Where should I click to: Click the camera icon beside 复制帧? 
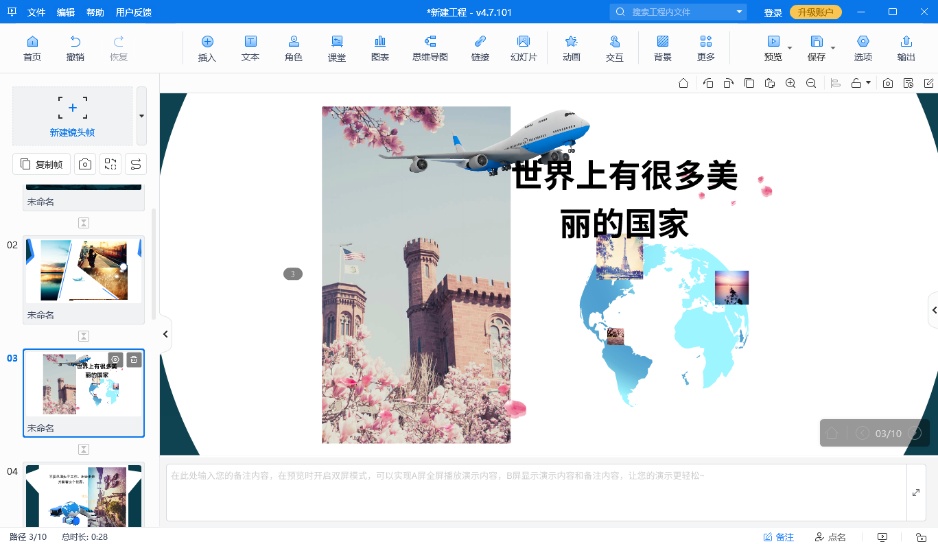click(x=85, y=164)
